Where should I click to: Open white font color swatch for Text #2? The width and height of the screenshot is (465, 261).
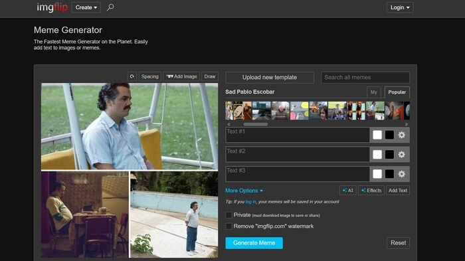pyautogui.click(x=377, y=155)
